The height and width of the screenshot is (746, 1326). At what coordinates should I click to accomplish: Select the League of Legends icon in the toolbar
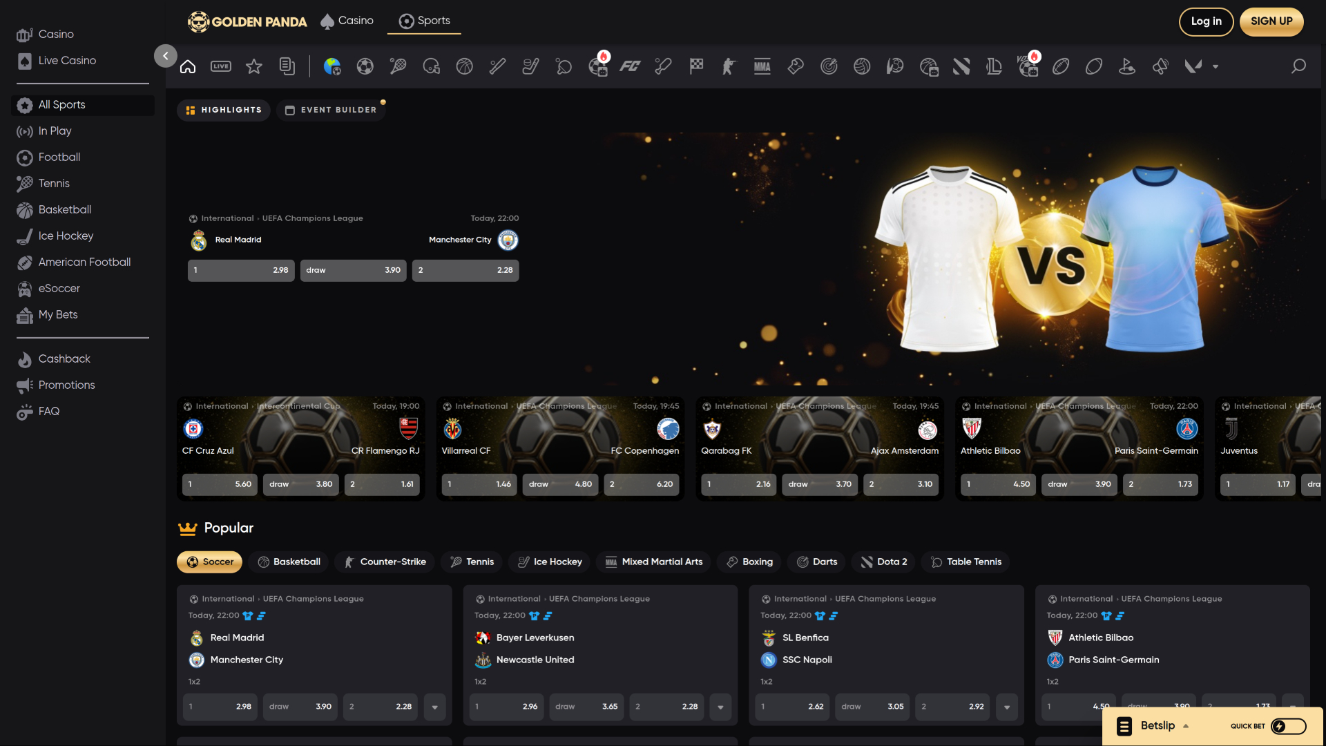[x=994, y=66]
